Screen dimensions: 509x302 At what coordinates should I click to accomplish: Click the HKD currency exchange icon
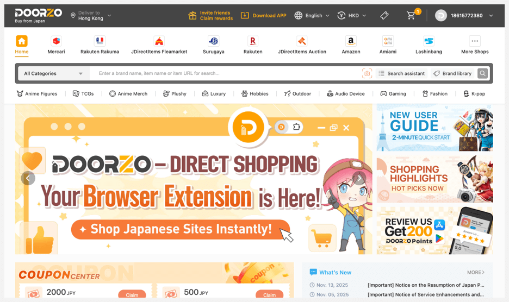341,15
